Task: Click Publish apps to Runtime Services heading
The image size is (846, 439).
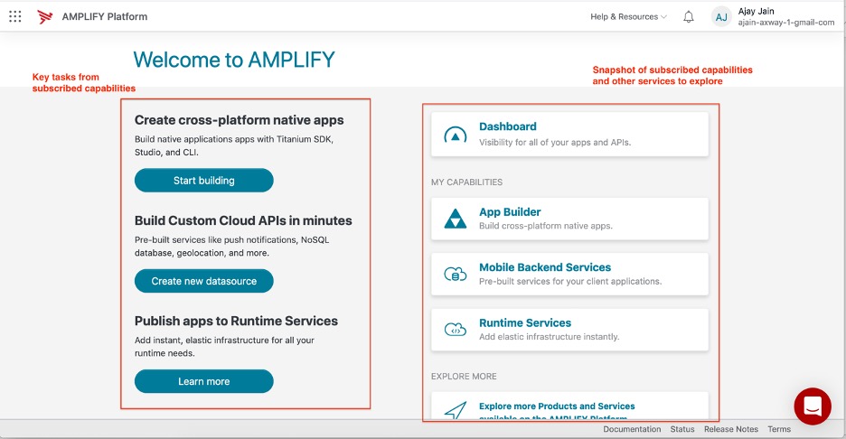Action: pyautogui.click(x=236, y=321)
